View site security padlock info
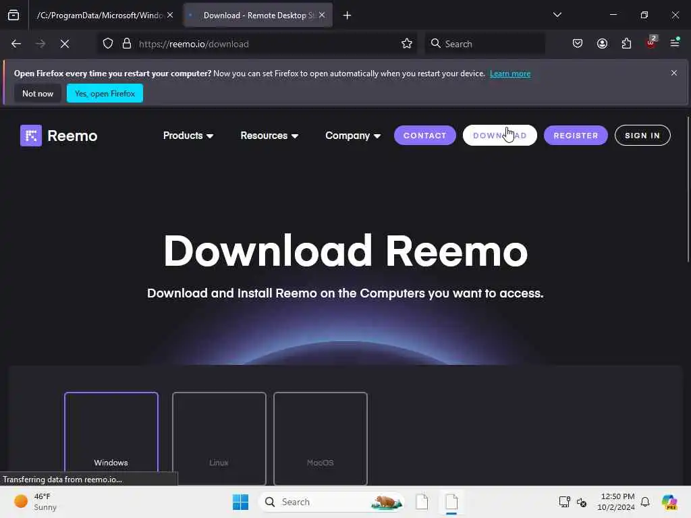This screenshot has width=691, height=518. pos(127,44)
